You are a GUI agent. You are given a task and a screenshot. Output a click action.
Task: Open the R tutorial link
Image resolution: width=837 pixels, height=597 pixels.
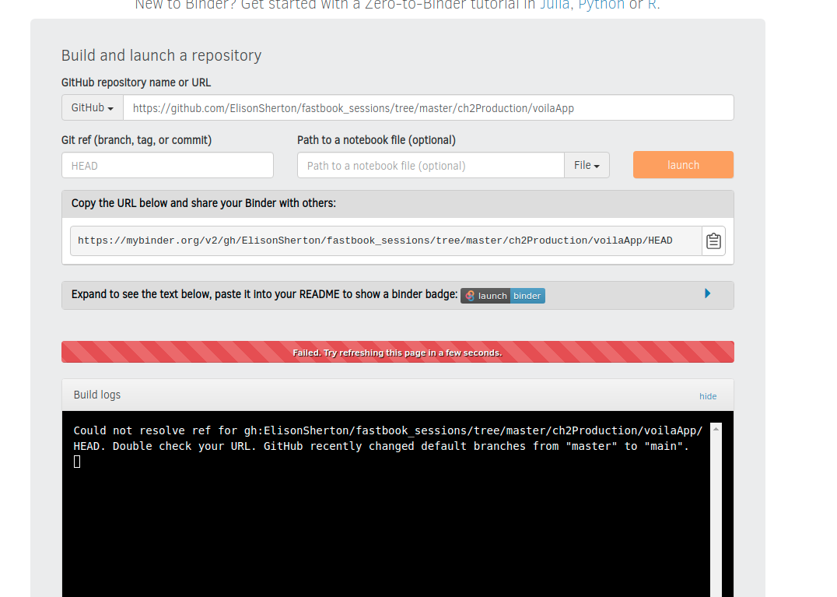[652, 5]
